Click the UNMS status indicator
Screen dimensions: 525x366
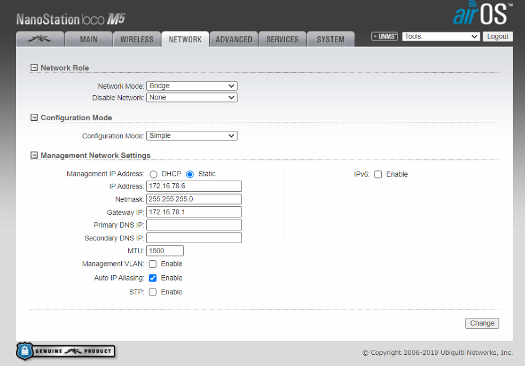pyautogui.click(x=385, y=36)
